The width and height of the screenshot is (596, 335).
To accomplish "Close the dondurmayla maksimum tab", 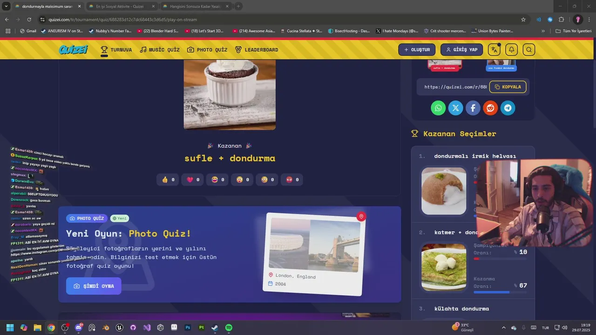I will [x=79, y=7].
